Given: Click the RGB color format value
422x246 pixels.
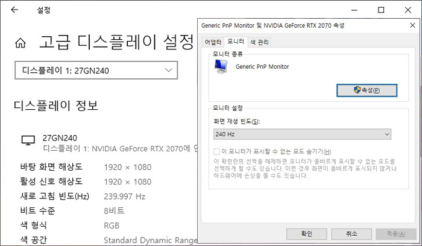Looking at the screenshot, I should 112,225.
